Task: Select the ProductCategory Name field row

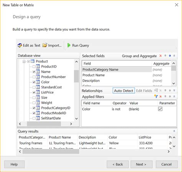Action: (x=117, y=70)
